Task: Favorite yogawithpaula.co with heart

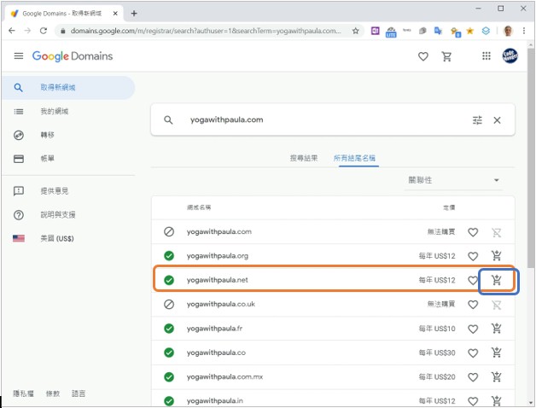Action: coord(473,353)
